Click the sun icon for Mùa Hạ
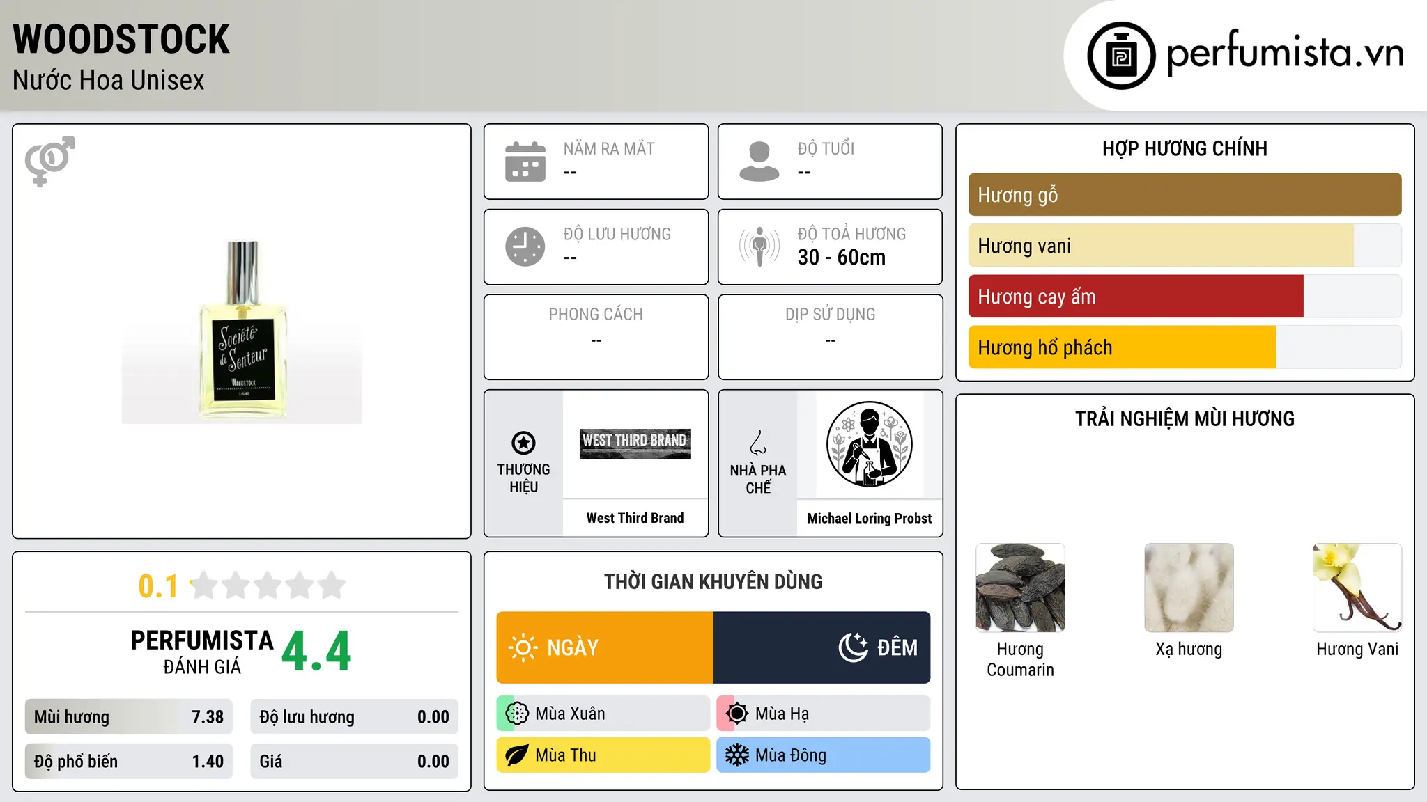The height and width of the screenshot is (802, 1427). [737, 714]
